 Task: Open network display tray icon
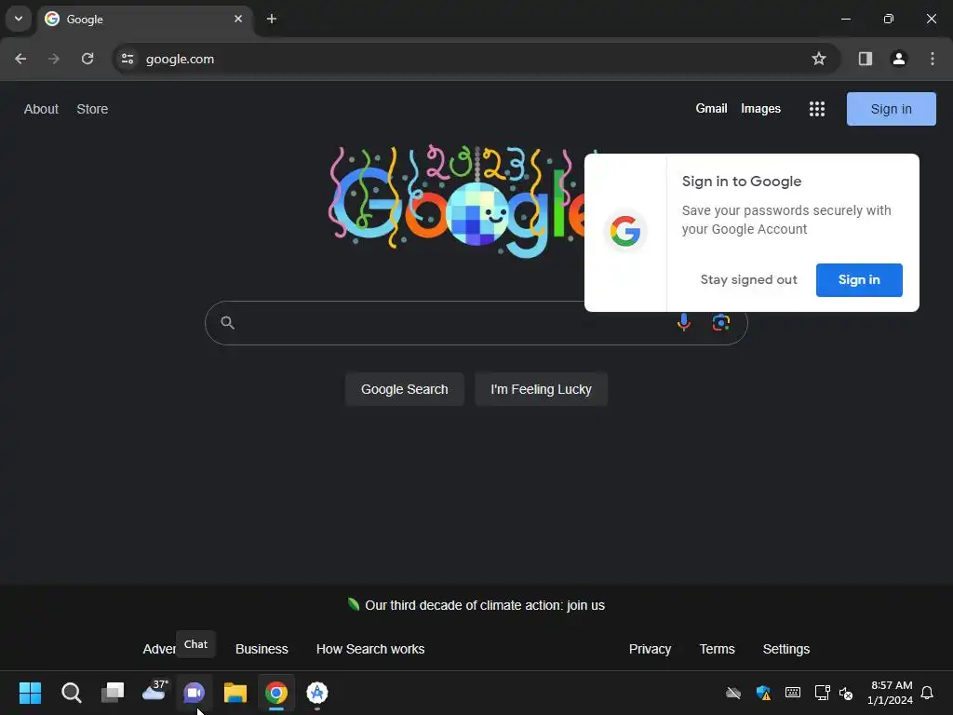823,693
